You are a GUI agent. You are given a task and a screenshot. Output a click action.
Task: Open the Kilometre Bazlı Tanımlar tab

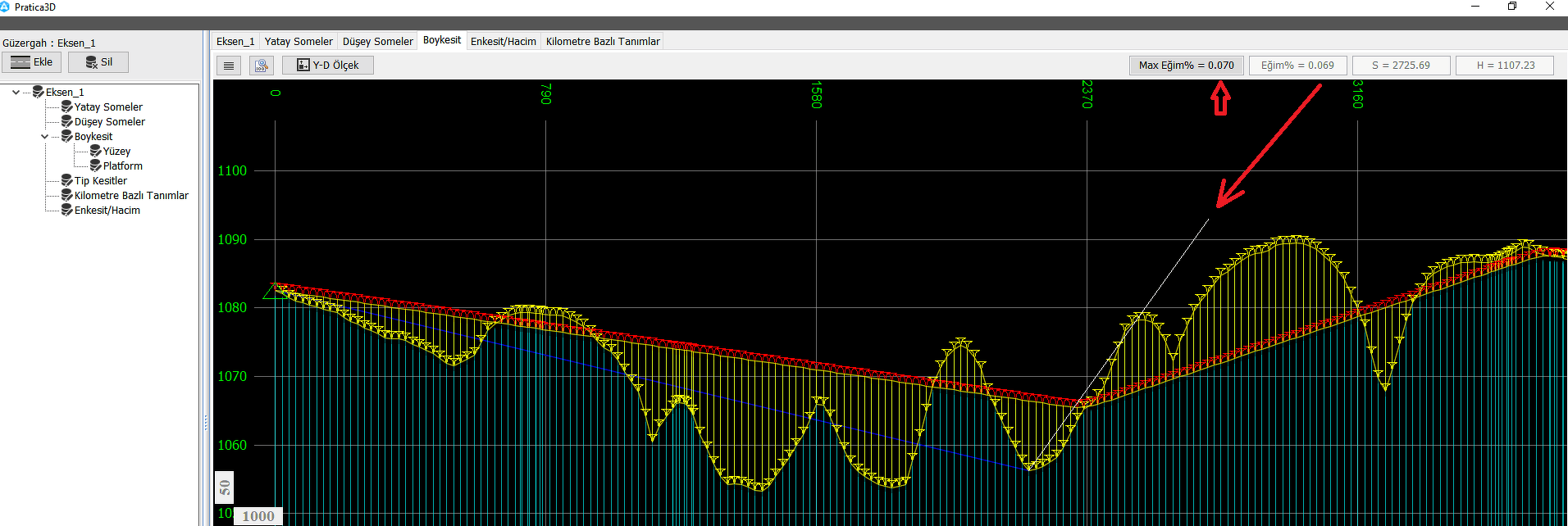pyautogui.click(x=602, y=42)
